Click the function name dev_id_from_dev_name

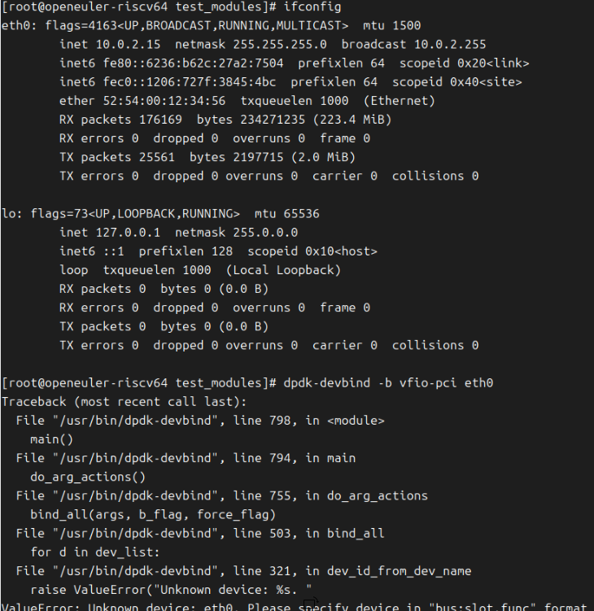pos(399,571)
